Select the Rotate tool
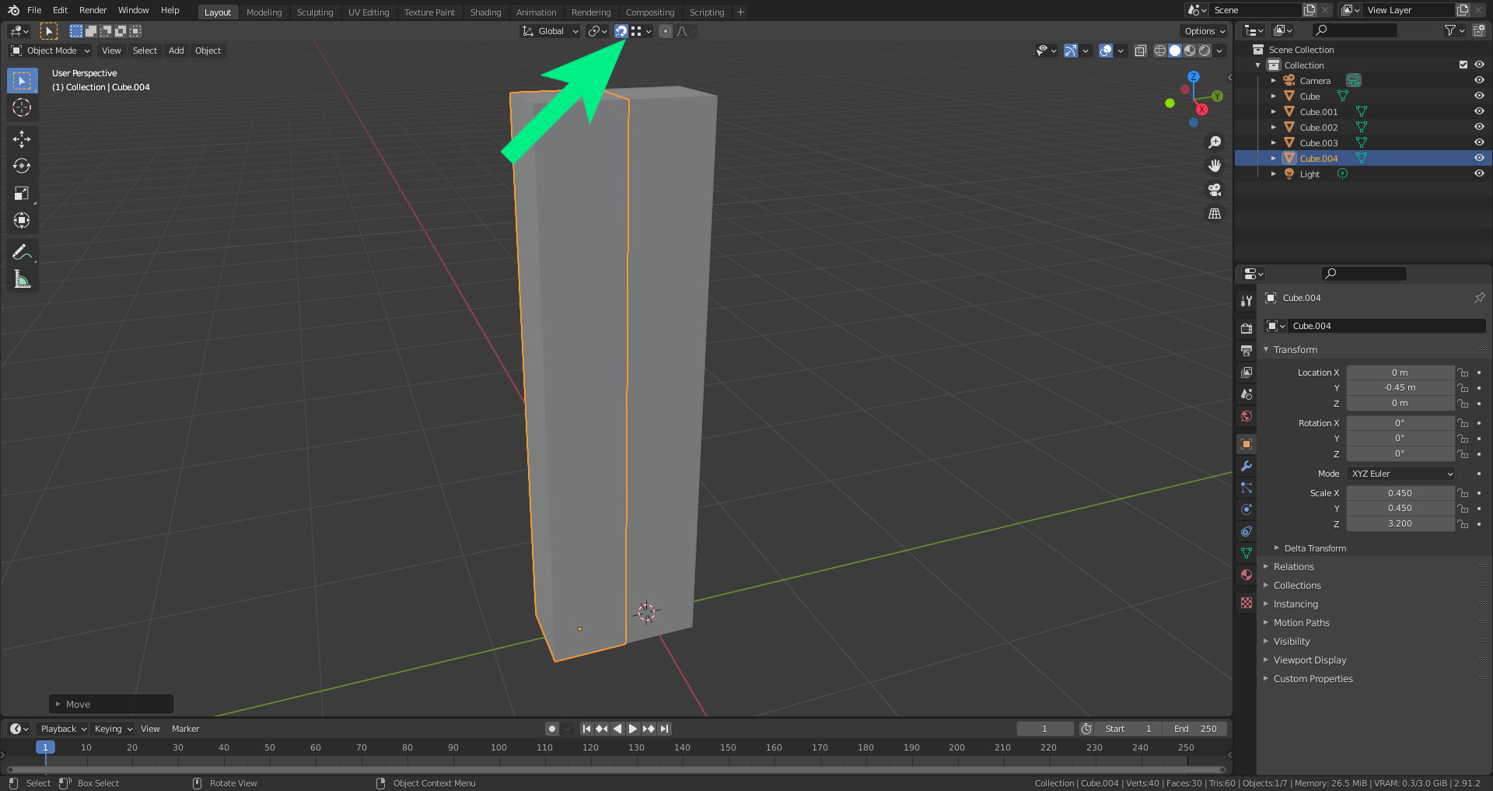The image size is (1493, 791). (22, 166)
